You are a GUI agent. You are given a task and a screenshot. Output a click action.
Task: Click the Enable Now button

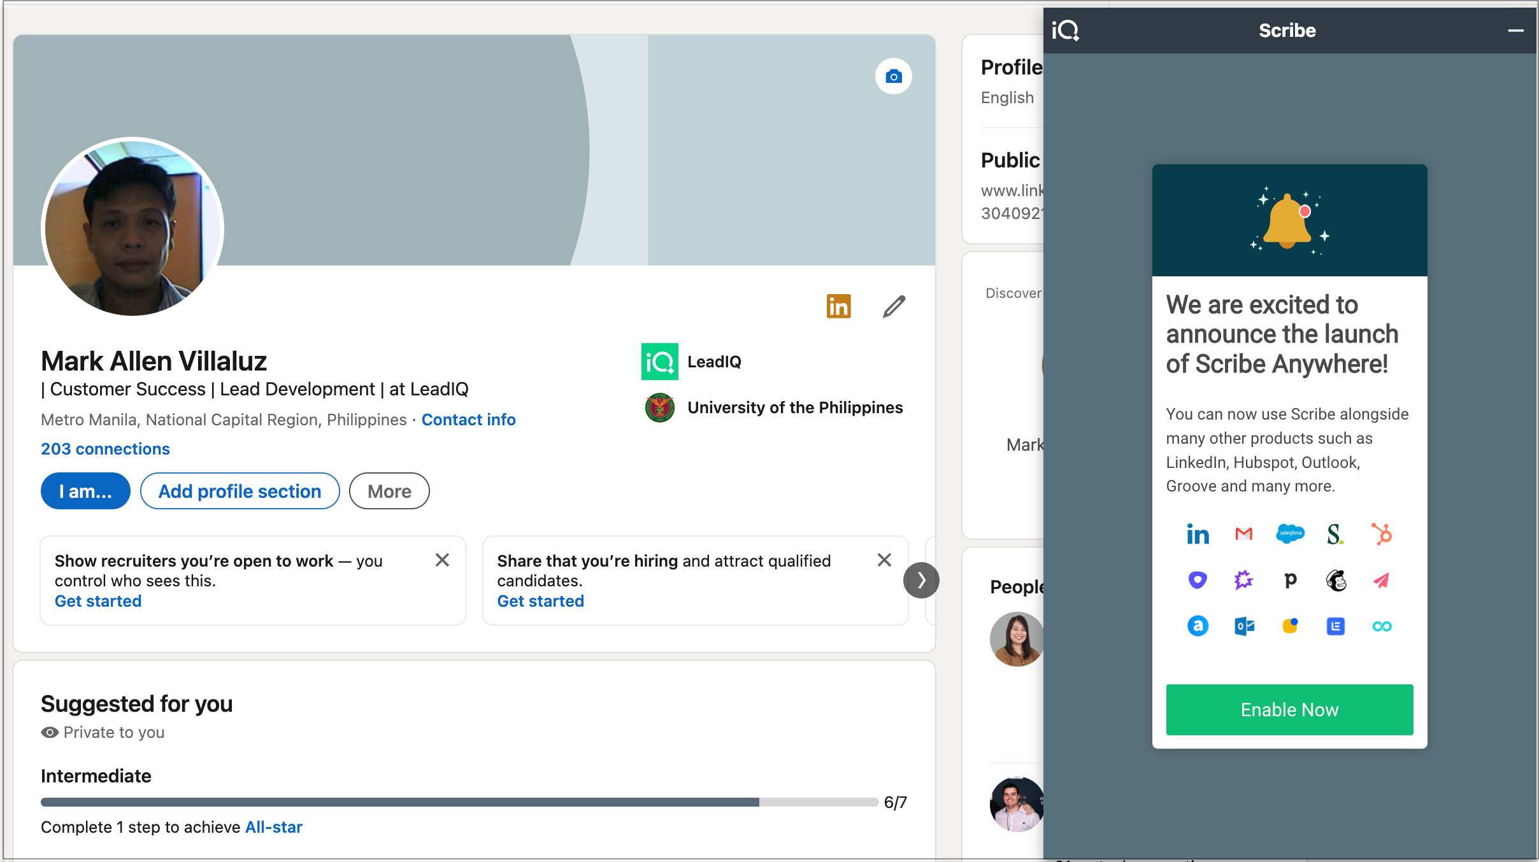click(x=1289, y=710)
